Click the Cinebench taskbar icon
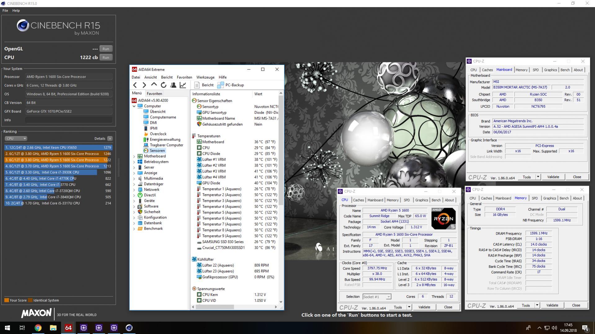 [x=129, y=328]
